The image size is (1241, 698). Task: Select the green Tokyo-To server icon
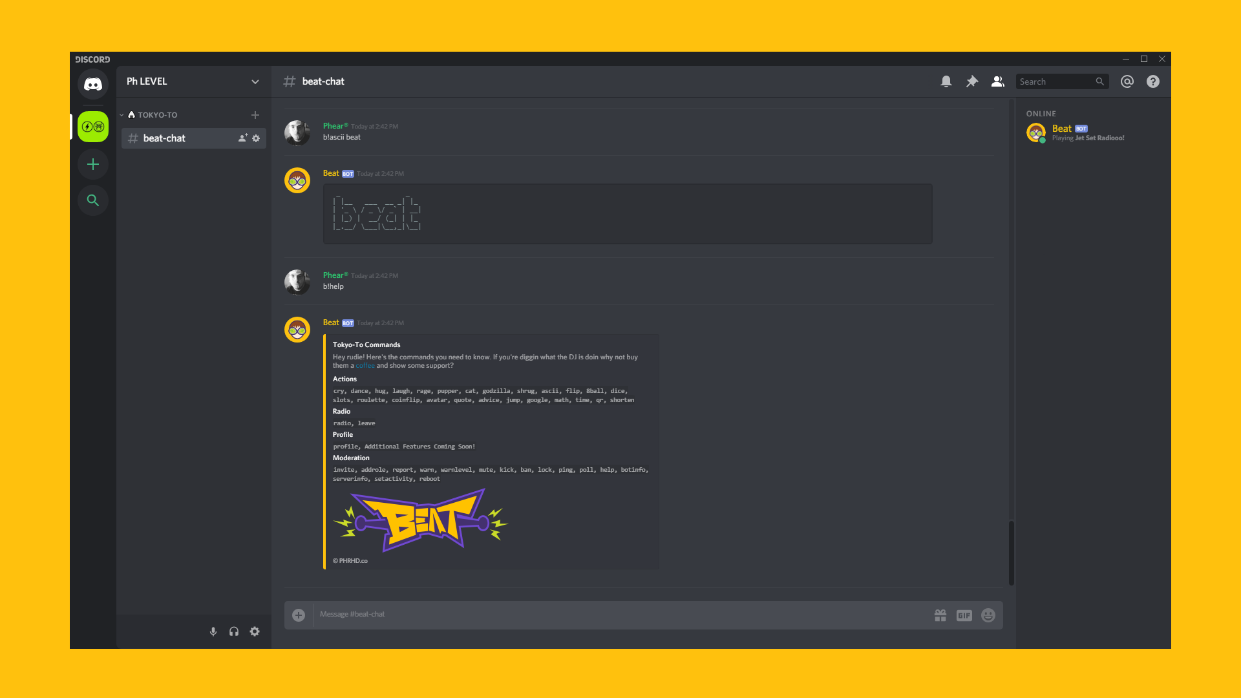[93, 127]
